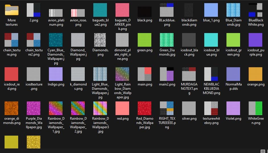The image size is (268, 153).
Task: Select Rainbow_Diamonds_Wallpaper_2.jpg thumbnail
Action: tap(78, 108)
